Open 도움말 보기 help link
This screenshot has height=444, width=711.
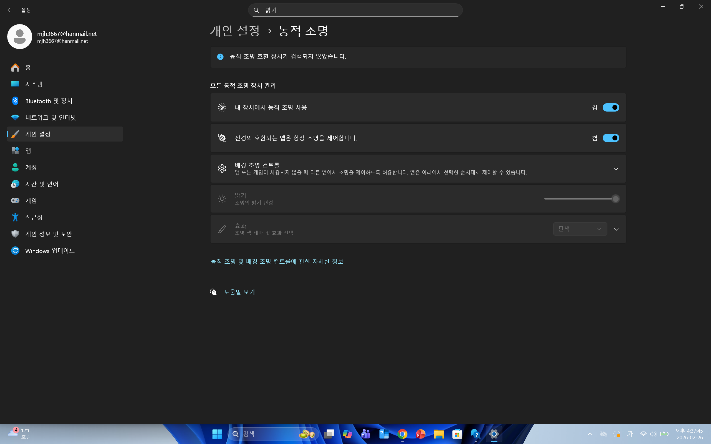(x=239, y=292)
